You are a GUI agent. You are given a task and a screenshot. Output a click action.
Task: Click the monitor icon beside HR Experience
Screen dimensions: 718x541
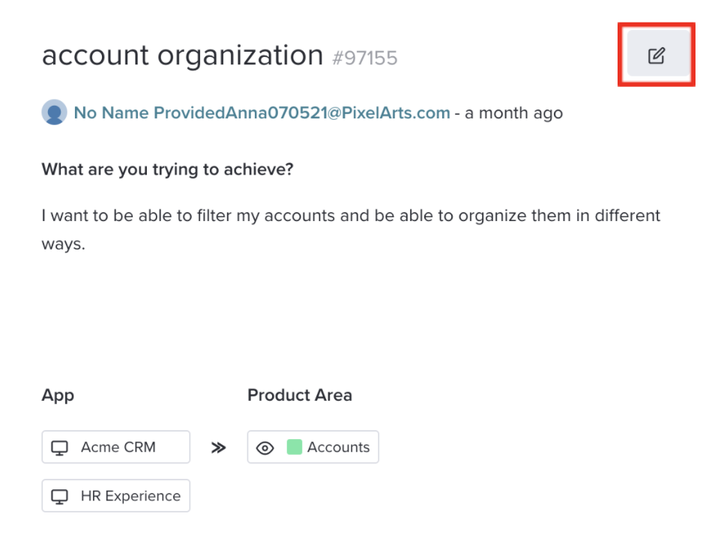(x=59, y=496)
